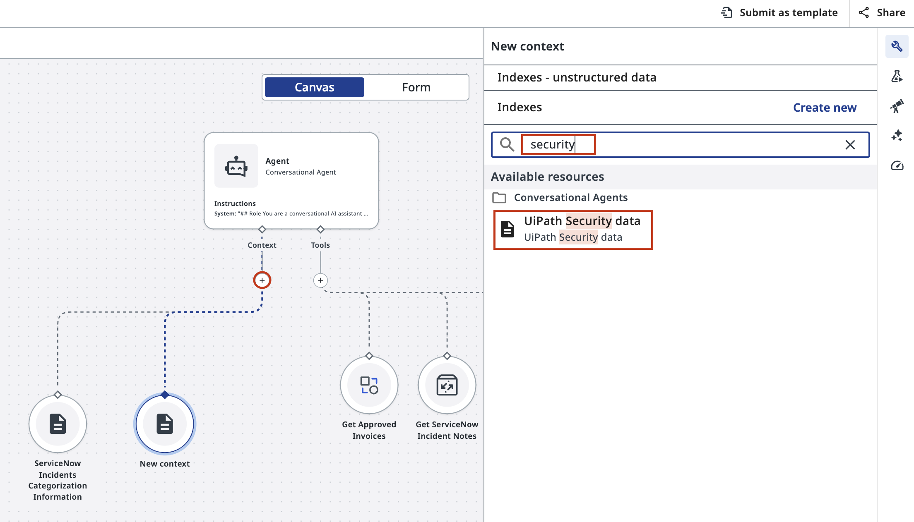The width and height of the screenshot is (914, 522).
Task: Click the Agent robot icon
Action: [236, 166]
